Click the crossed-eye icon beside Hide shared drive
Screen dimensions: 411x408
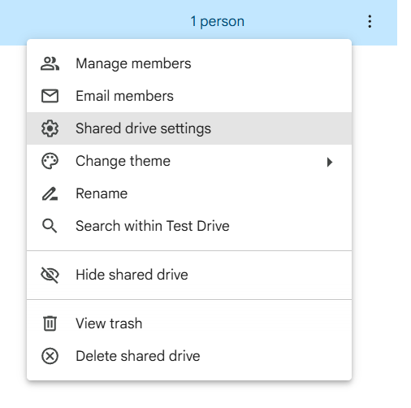point(50,275)
